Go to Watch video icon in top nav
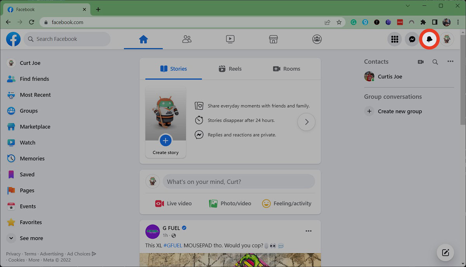Viewport: 466px width, 267px height. click(230, 39)
